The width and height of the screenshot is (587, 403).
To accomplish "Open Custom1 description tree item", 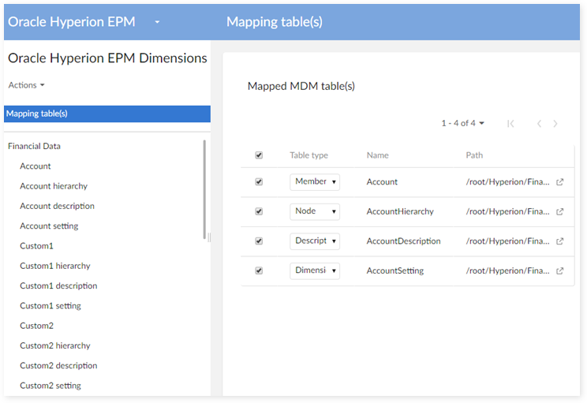I will coord(57,285).
